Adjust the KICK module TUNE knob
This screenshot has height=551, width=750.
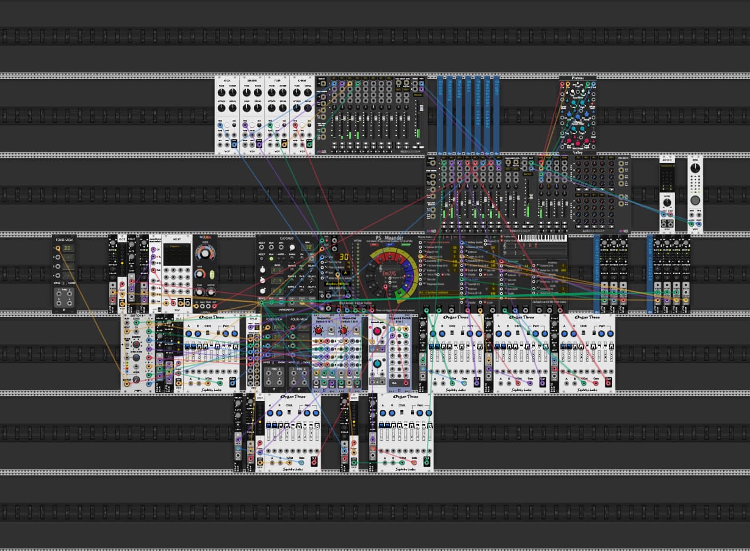pyautogui.click(x=221, y=92)
